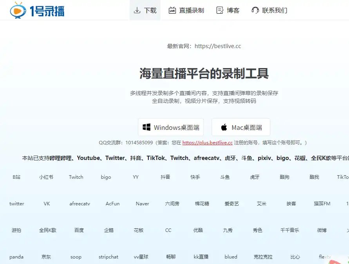Select the 优酷 platform entry
This screenshot has width=349, height=264.
[198, 230]
